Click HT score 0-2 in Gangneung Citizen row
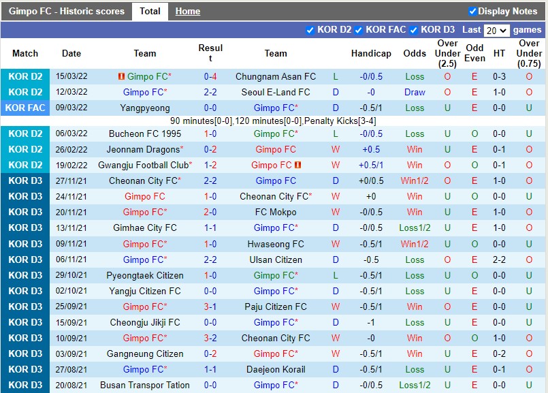548x393 pixels. pos(499,354)
